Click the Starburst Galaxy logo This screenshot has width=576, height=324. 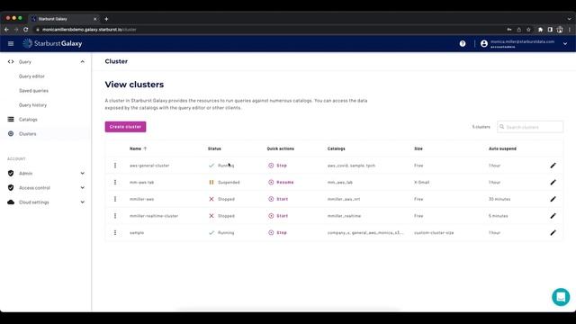52,43
